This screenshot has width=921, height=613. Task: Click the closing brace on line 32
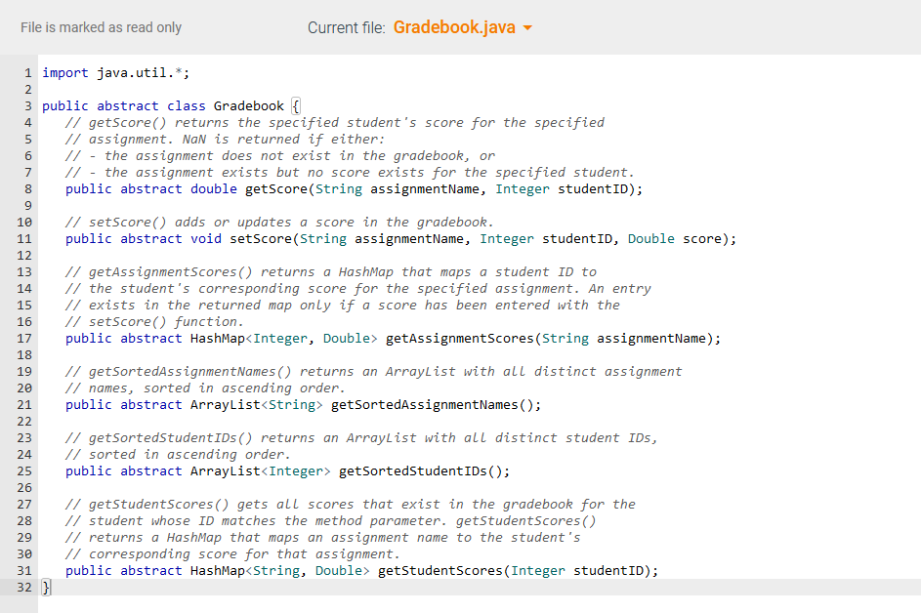tap(45, 587)
